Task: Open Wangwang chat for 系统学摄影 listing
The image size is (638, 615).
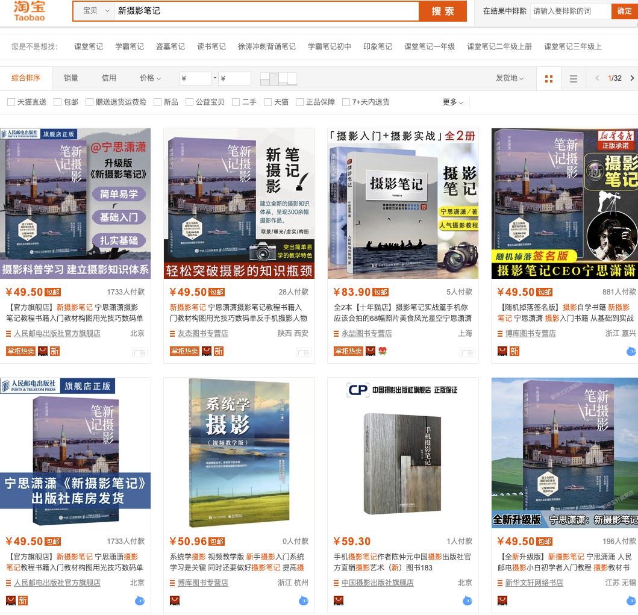Action: click(x=304, y=601)
